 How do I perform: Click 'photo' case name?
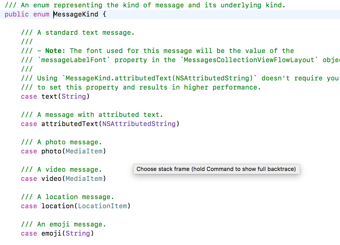[52, 151]
